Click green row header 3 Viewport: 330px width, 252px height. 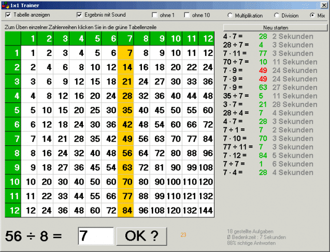click(x=13, y=81)
